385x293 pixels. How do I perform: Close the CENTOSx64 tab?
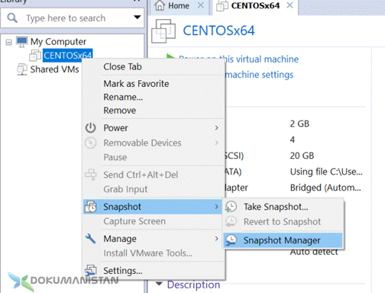pyautogui.click(x=290, y=5)
